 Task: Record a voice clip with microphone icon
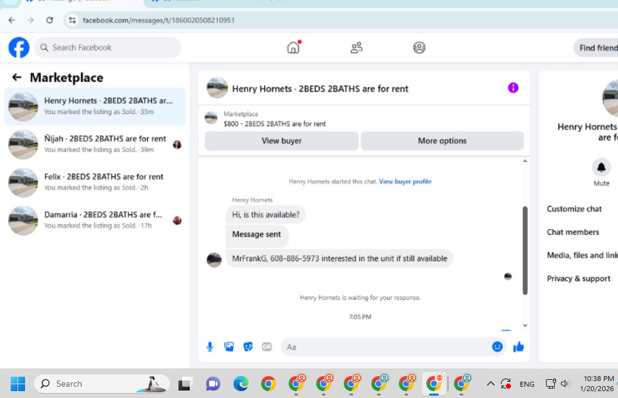click(x=210, y=347)
